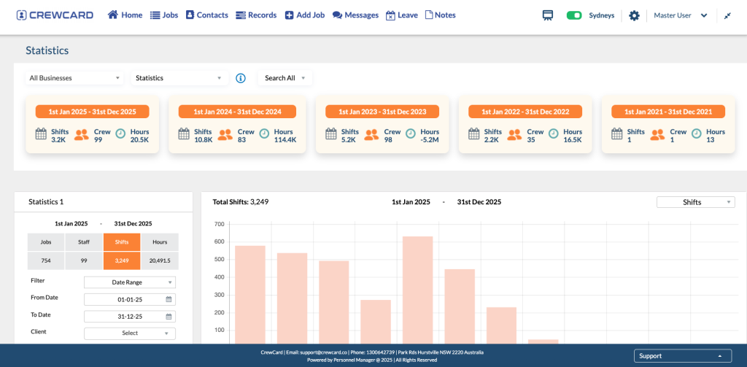Open the Contacts section
The image size is (747, 367).
206,15
